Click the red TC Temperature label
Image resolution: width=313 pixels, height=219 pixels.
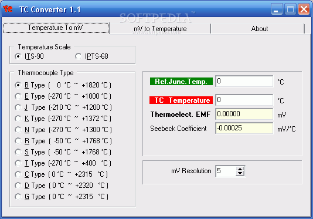[x=181, y=100]
